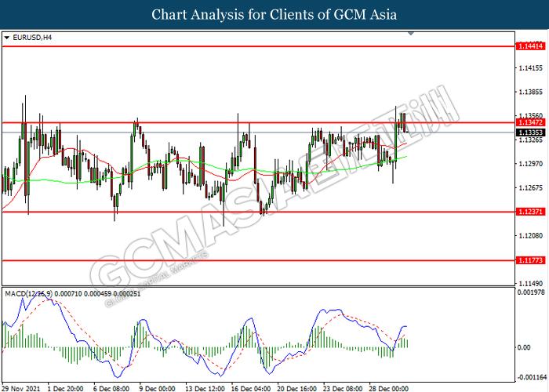Click the 6 Dec 08:00 time label

coord(111,388)
